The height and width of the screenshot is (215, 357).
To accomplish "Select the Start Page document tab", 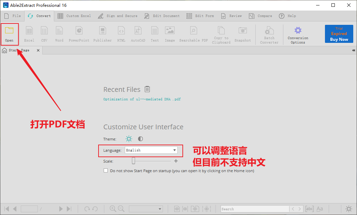I will tap(21, 50).
